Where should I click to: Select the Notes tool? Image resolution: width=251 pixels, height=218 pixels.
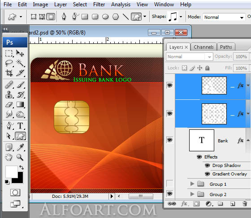pos(9,147)
